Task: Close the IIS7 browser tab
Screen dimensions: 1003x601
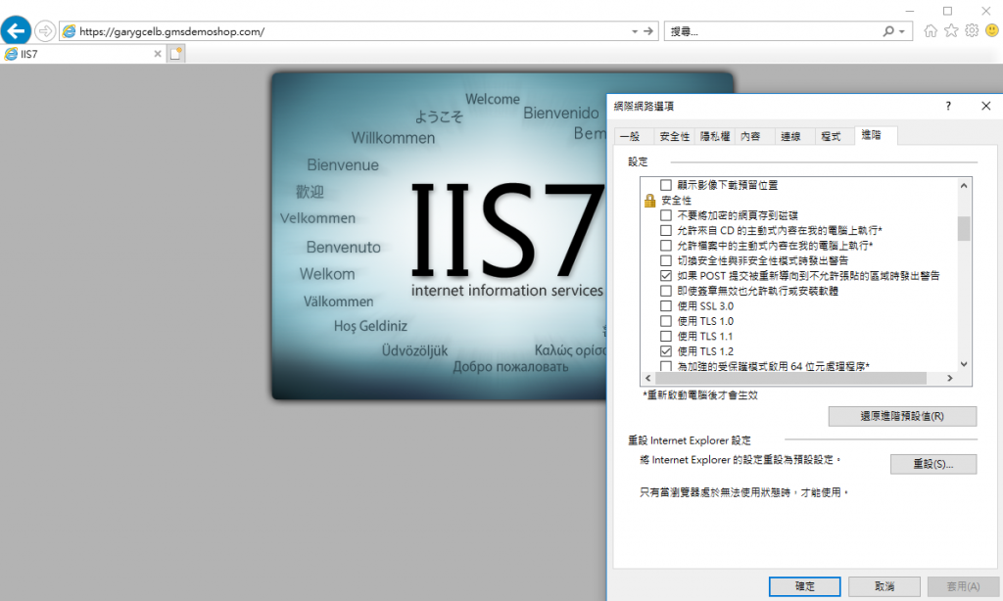Action: tap(158, 55)
